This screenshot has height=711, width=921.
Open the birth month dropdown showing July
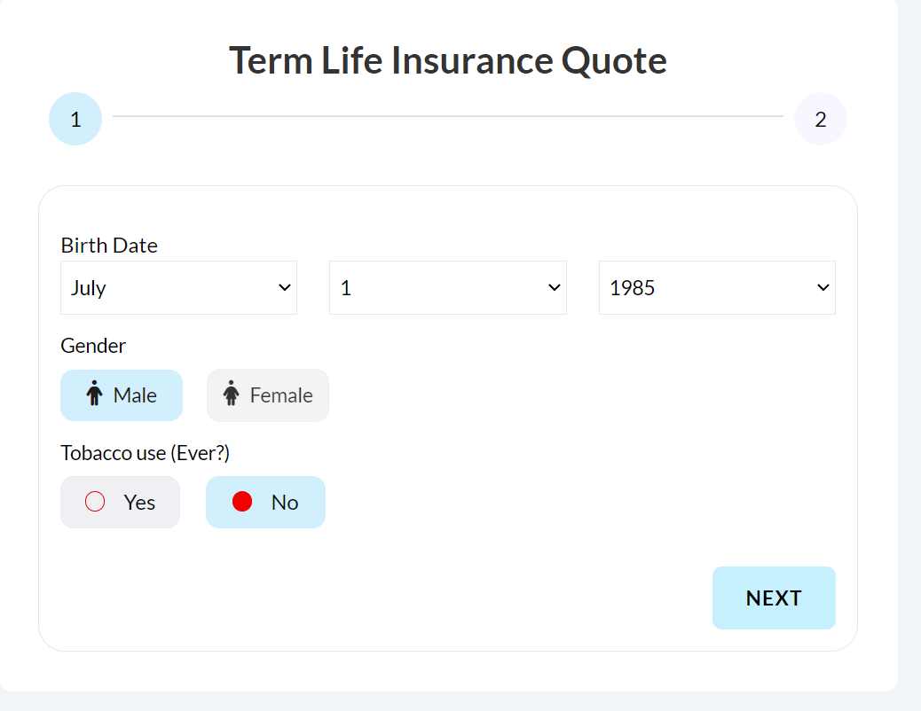[177, 287]
